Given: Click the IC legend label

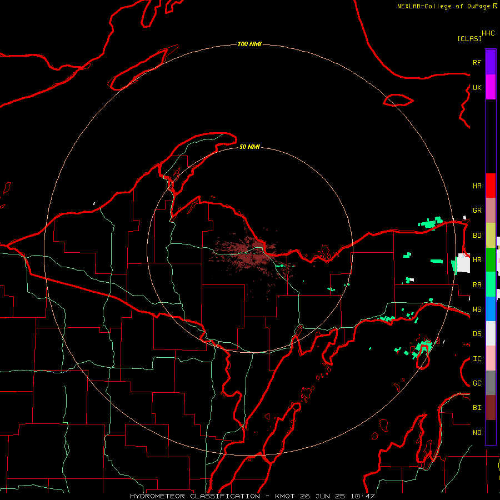Looking at the screenshot, I should click(477, 359).
